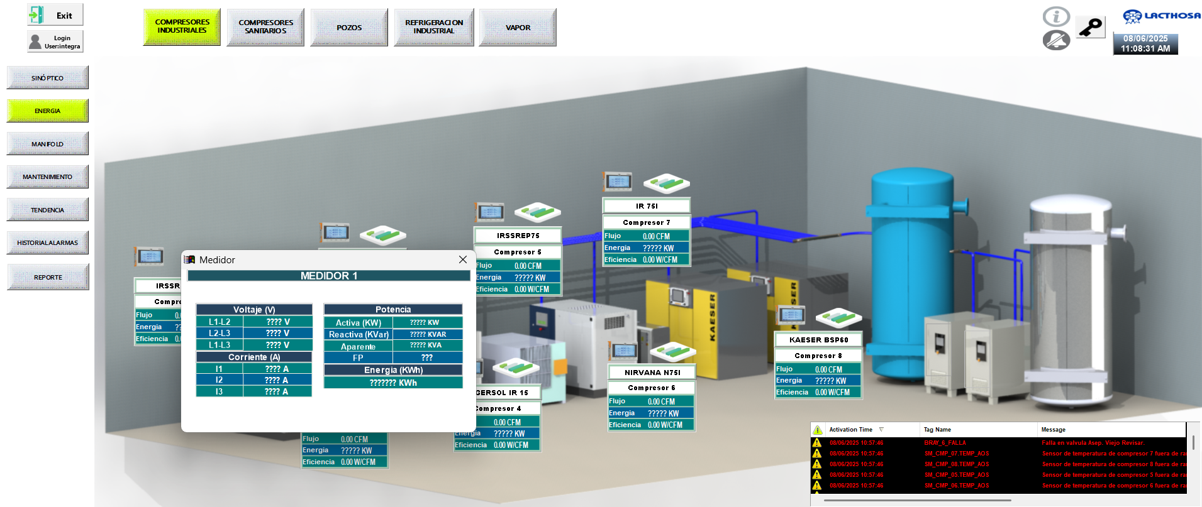Select the BRAY_6_FALLA tag name
This screenshot has width=1202, height=507.
coord(945,443)
